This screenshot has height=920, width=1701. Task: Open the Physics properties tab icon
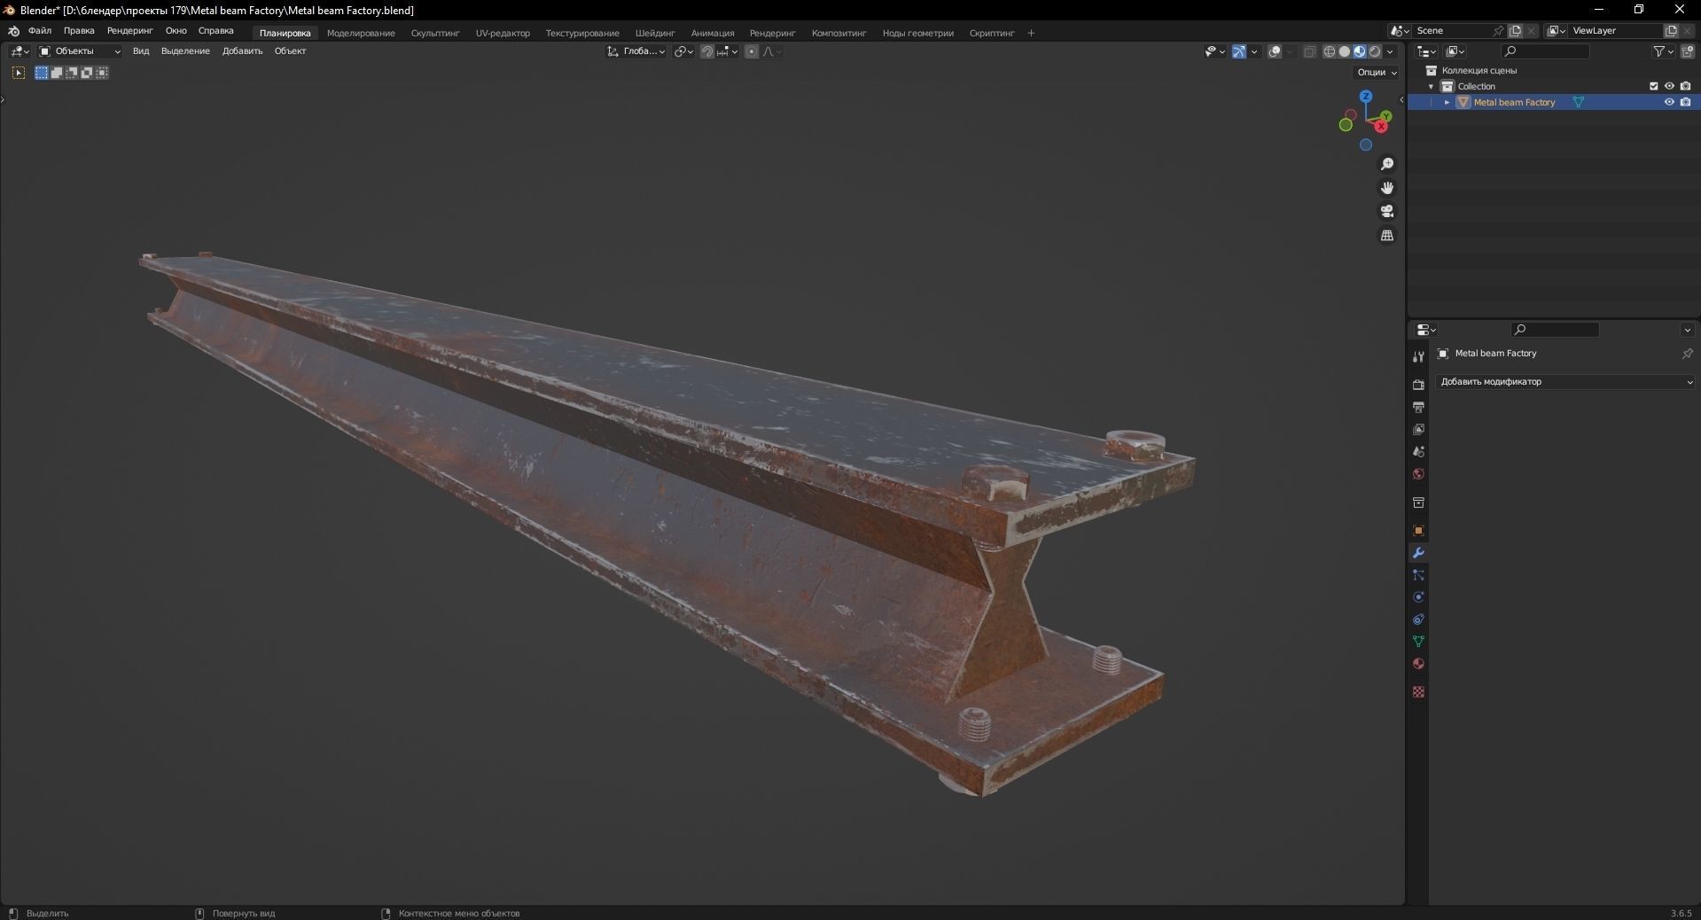pos(1418,597)
